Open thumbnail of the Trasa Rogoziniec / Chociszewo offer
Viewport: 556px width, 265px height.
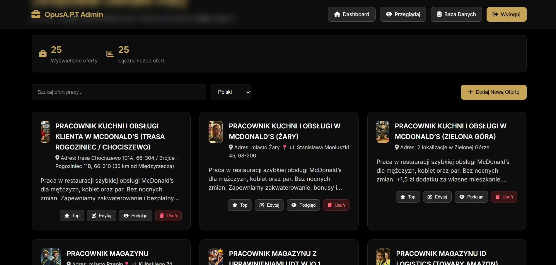click(45, 132)
